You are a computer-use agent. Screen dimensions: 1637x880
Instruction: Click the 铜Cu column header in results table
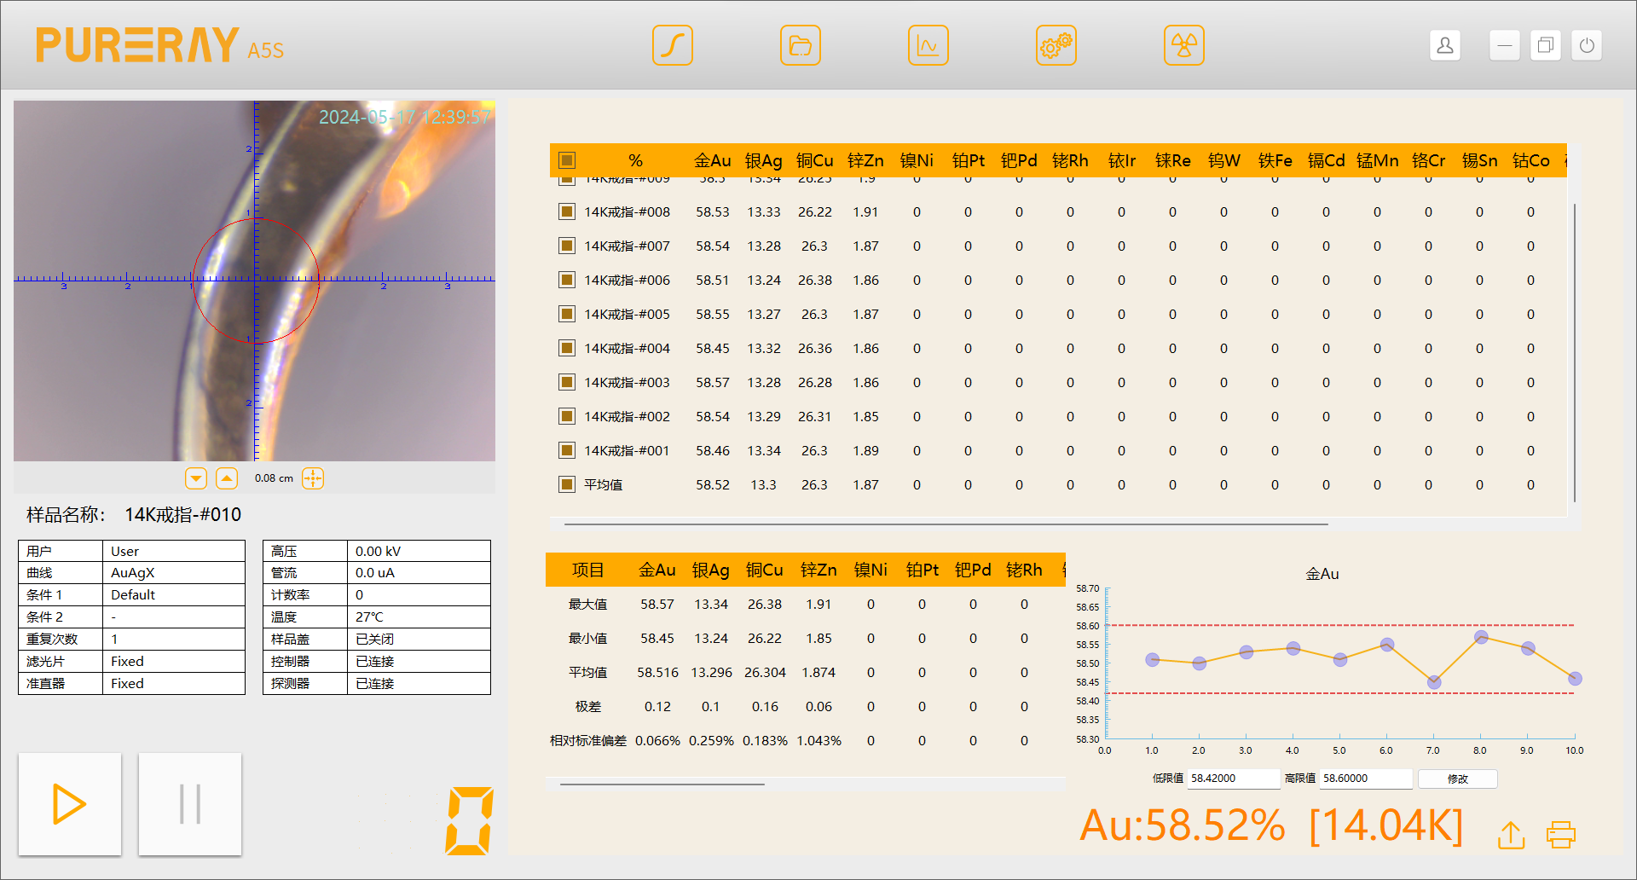(815, 160)
